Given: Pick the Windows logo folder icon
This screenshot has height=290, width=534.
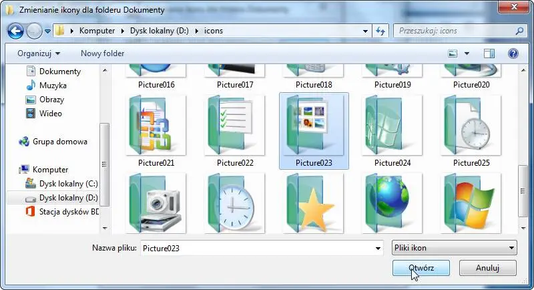Looking at the screenshot, I should (471, 203).
